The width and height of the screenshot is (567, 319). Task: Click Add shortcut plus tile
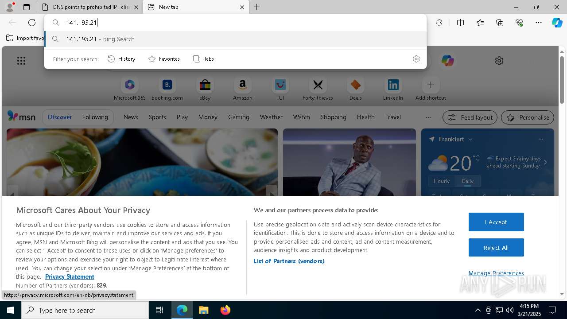click(431, 89)
